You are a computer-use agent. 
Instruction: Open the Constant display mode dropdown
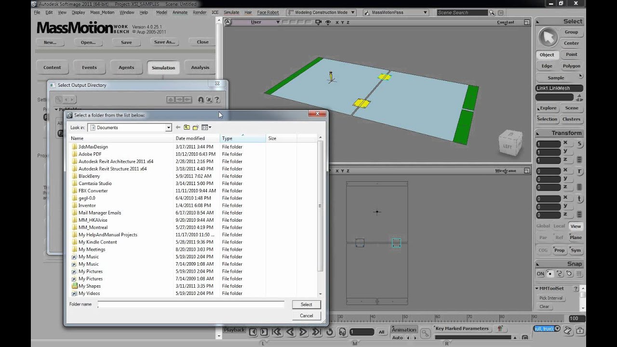[506, 22]
